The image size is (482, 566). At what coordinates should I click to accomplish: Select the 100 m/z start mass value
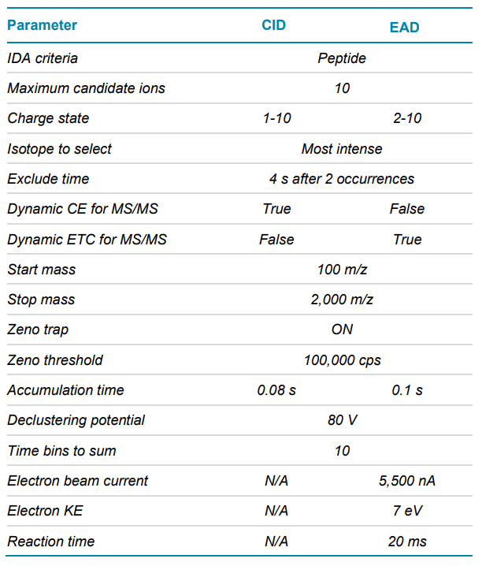tap(342, 270)
